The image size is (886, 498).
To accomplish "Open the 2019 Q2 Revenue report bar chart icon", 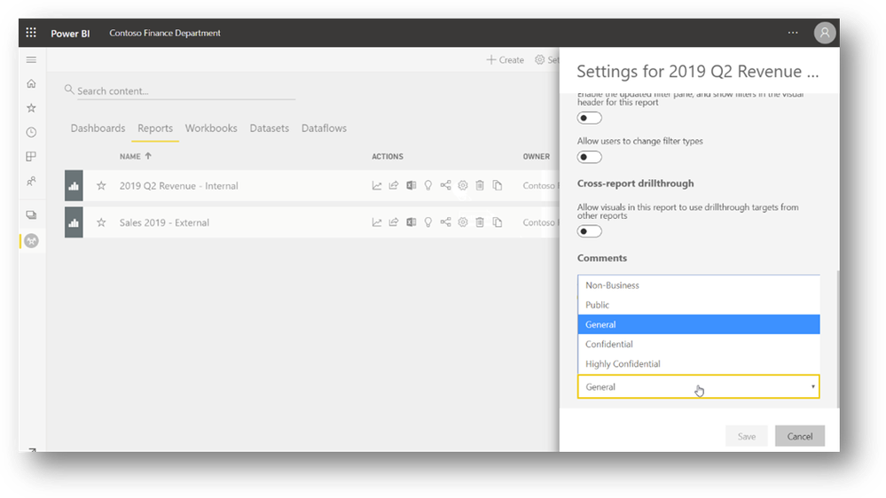I will pos(74,186).
